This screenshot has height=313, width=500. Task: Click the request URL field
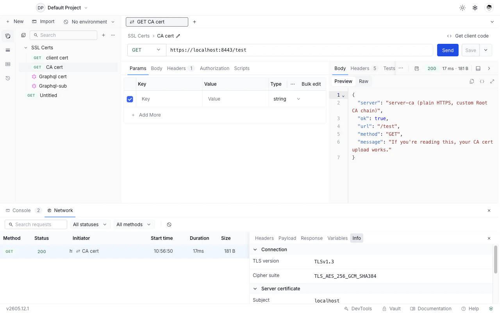pos(300,50)
